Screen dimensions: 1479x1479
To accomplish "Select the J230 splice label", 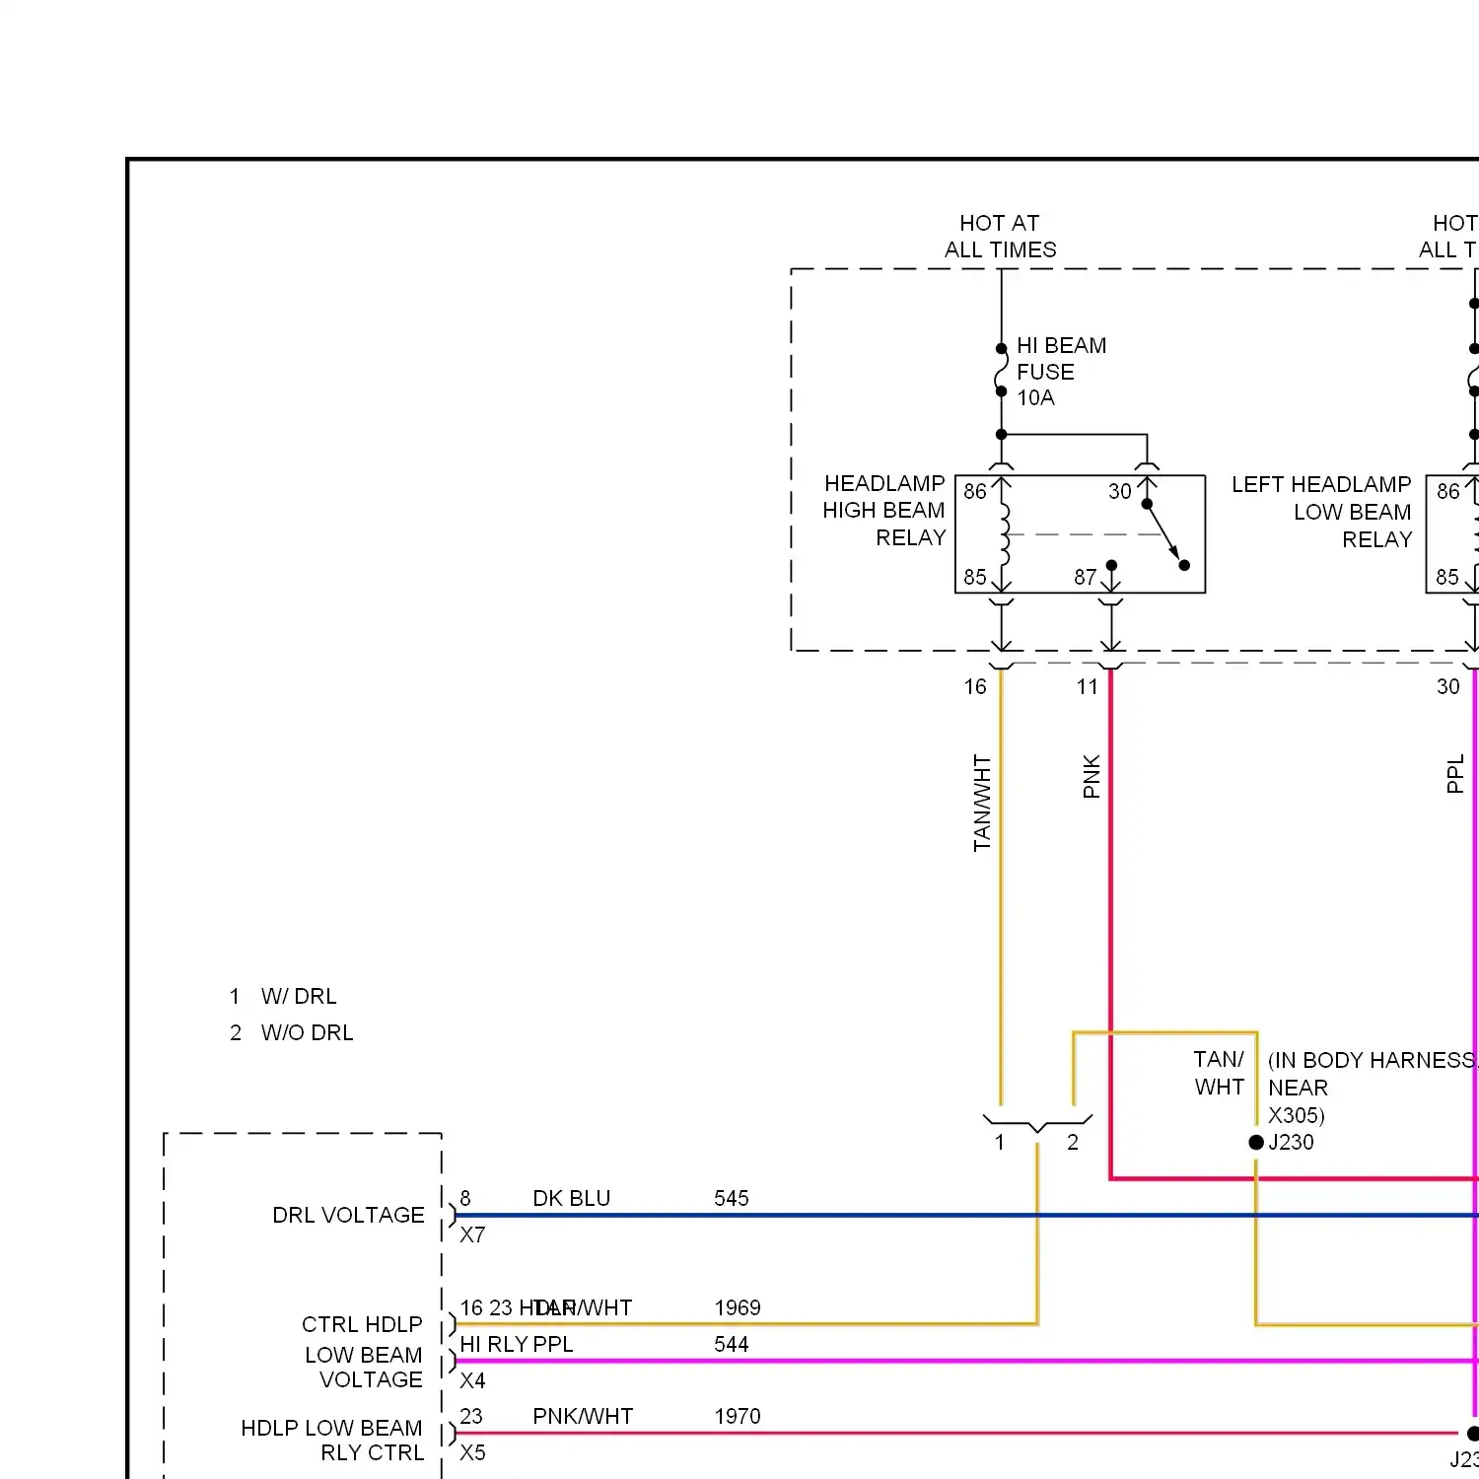I will click(1292, 1142).
